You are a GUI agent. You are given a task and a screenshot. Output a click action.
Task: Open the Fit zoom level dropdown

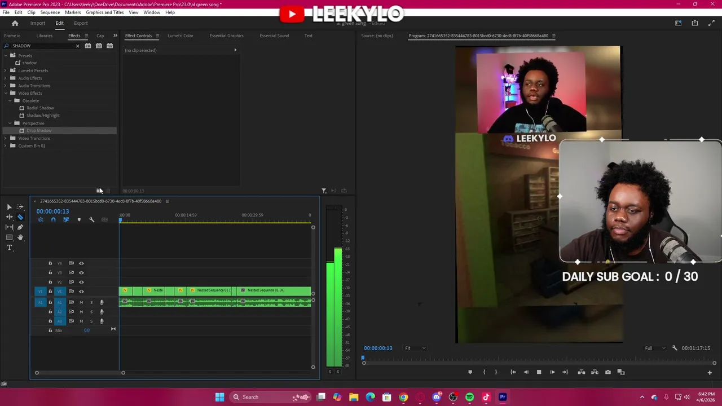coord(415,348)
